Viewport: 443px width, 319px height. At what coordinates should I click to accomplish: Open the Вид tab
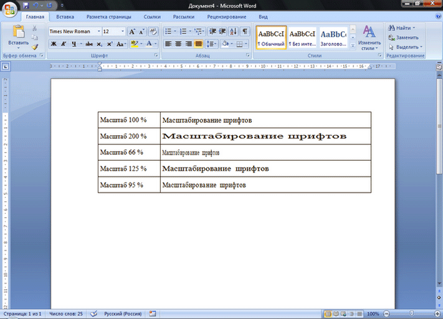[263, 17]
